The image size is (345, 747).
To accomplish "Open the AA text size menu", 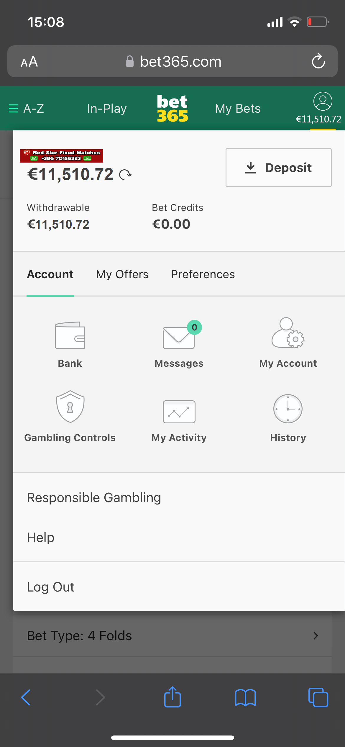I will [x=29, y=62].
